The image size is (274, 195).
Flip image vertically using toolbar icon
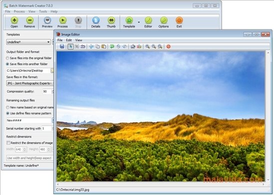coord(118,46)
